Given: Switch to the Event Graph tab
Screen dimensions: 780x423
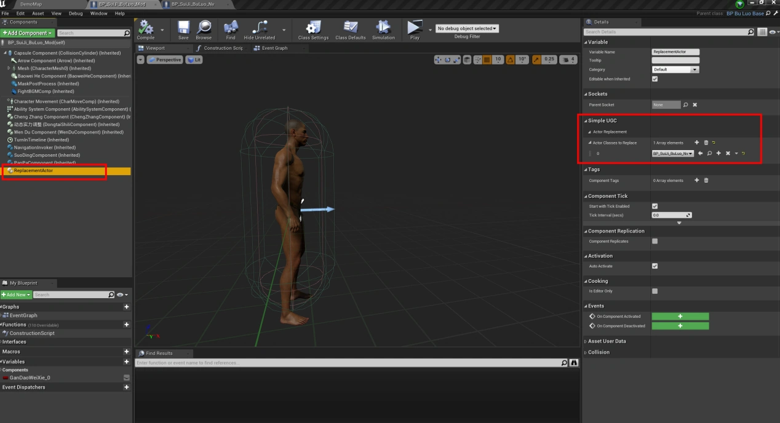Looking at the screenshot, I should coord(274,48).
